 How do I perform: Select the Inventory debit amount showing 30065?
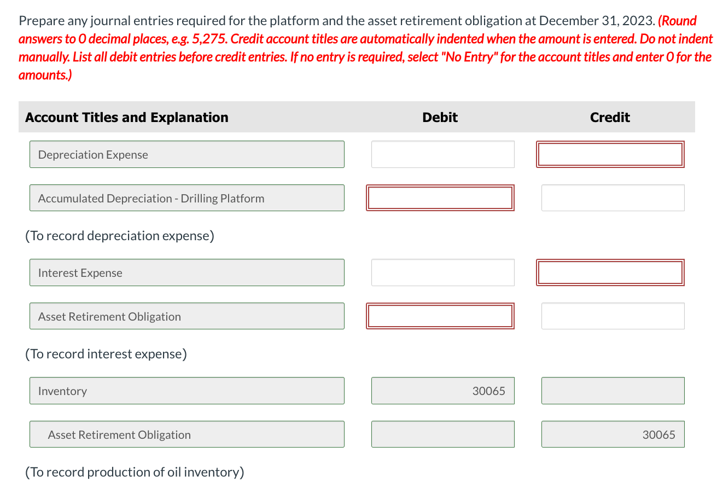click(x=442, y=391)
